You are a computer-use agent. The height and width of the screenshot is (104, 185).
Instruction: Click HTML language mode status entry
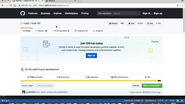point(172,101)
